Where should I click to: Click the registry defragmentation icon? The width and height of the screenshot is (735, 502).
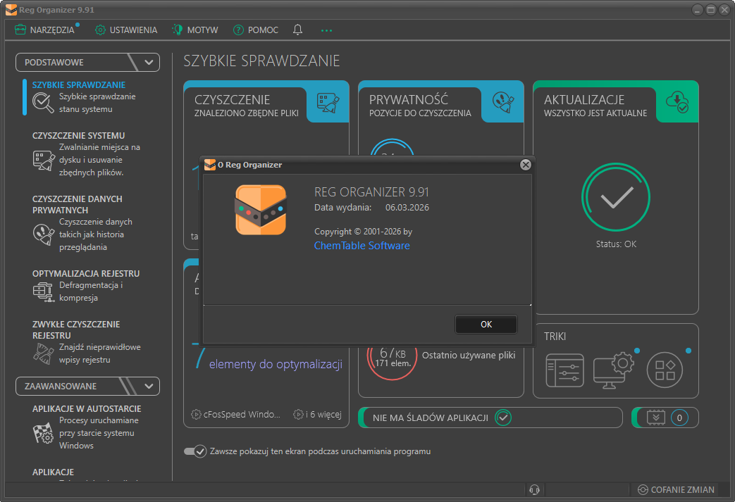pyautogui.click(x=44, y=291)
